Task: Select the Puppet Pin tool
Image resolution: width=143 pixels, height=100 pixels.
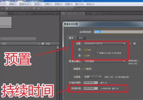Action: coord(66,8)
